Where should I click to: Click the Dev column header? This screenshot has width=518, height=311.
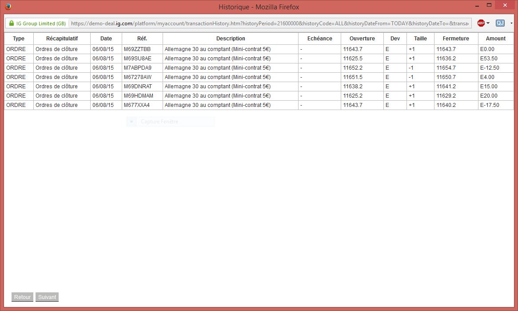click(x=395, y=39)
